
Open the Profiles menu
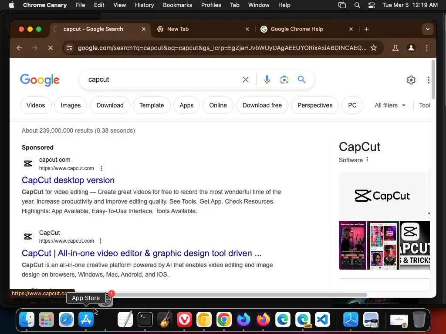click(211, 5)
